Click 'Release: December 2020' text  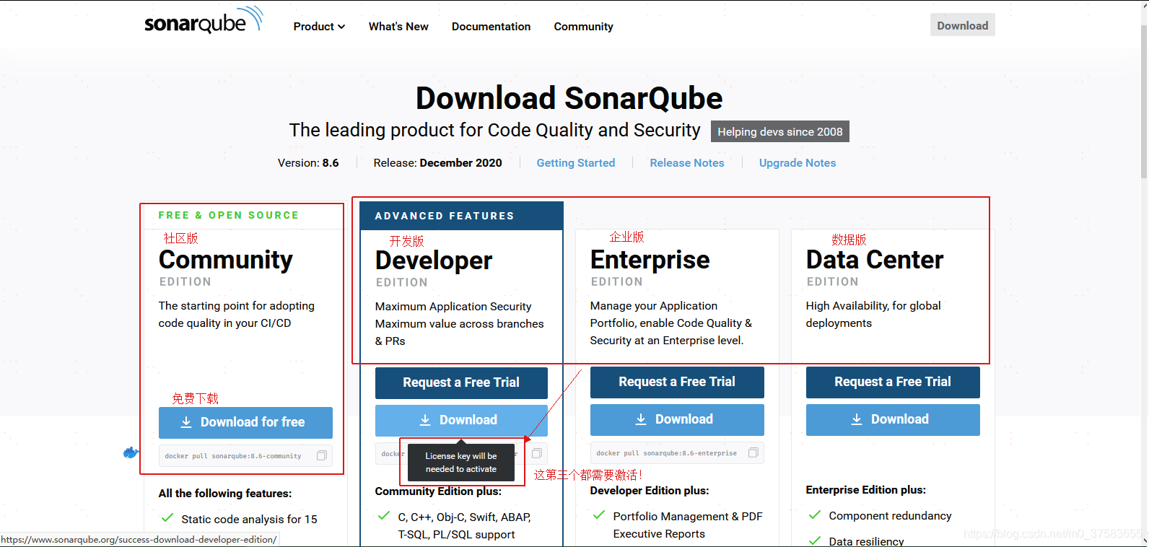point(437,163)
